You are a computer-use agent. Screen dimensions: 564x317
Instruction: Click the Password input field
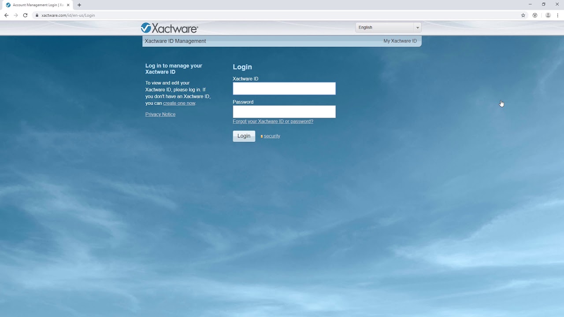coord(284,112)
